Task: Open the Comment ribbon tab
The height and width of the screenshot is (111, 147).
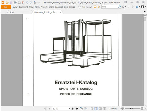Action: pos(23,7)
